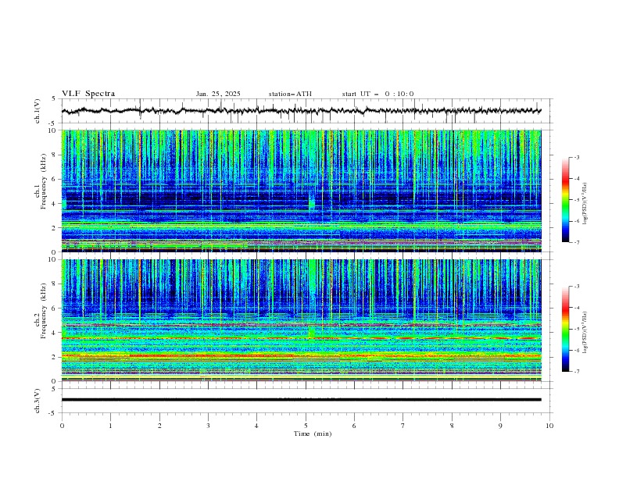Click the 'station=ATH' label
Viewport: 619px width, 478px height.
290,94
